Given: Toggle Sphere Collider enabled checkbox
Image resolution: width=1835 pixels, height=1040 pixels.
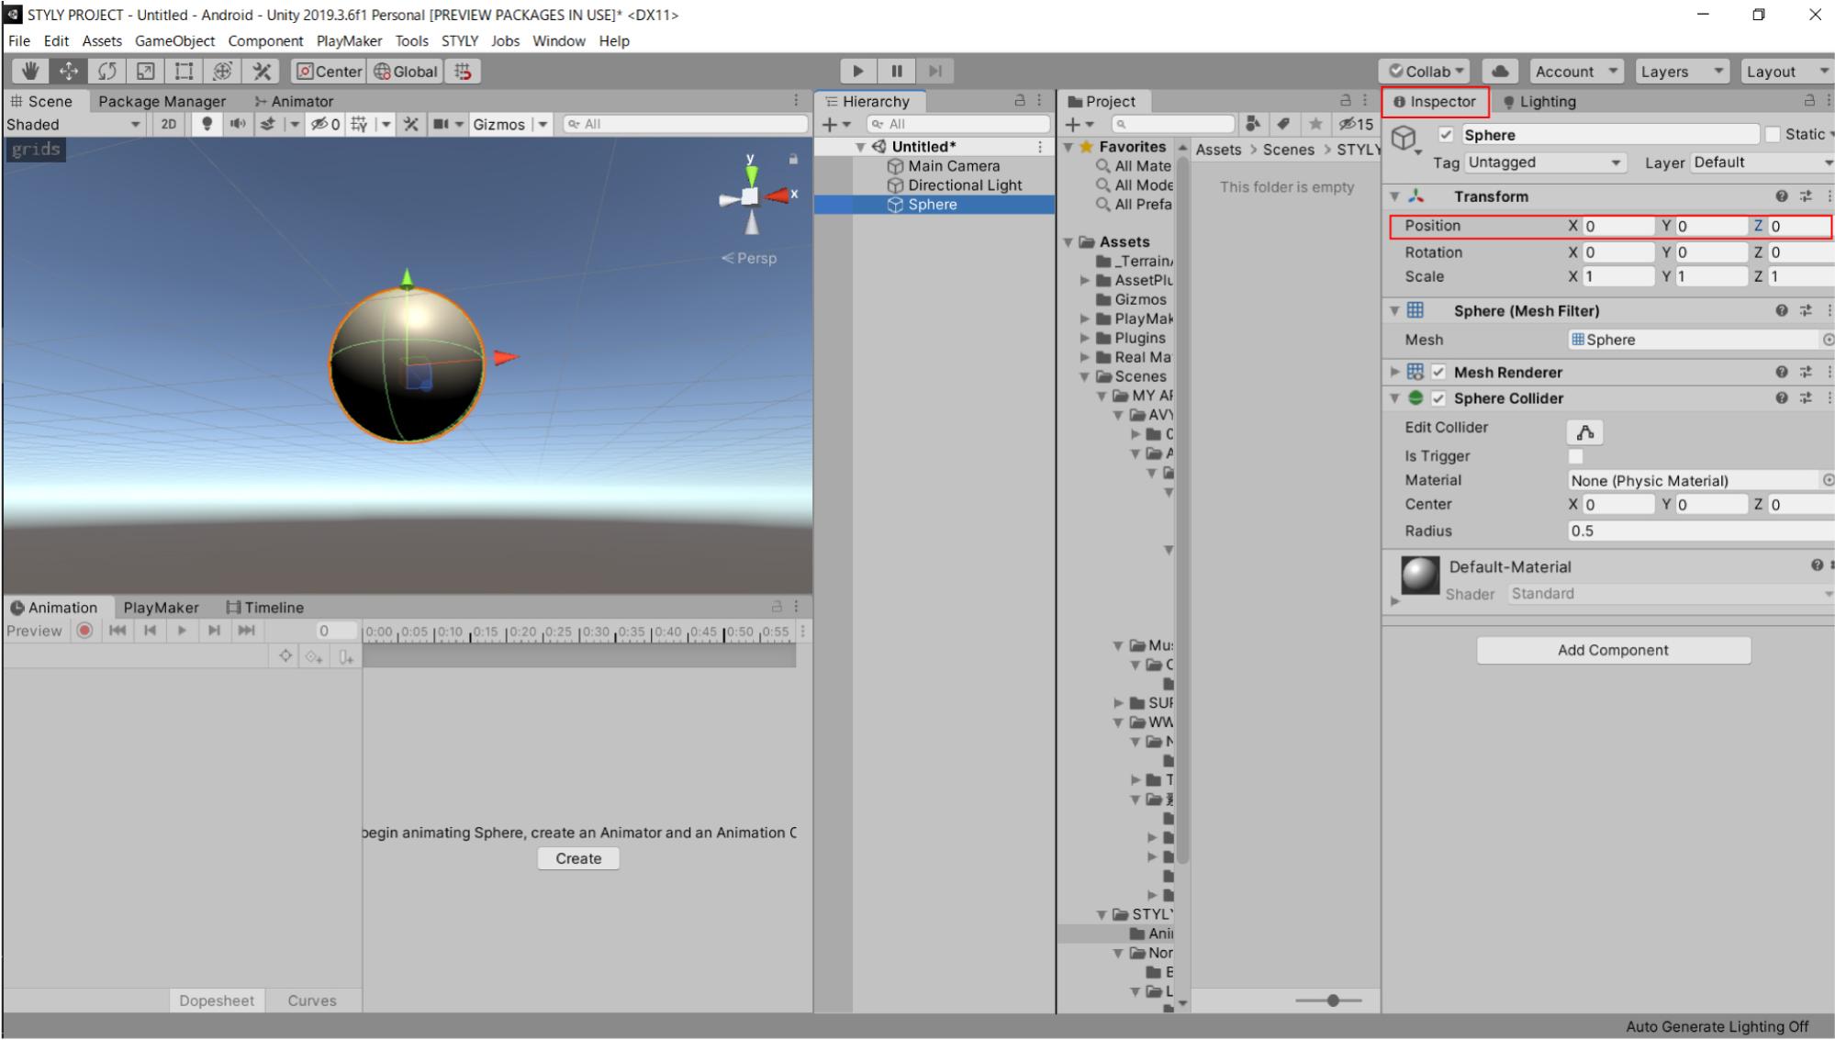Looking at the screenshot, I should pyautogui.click(x=1438, y=398).
